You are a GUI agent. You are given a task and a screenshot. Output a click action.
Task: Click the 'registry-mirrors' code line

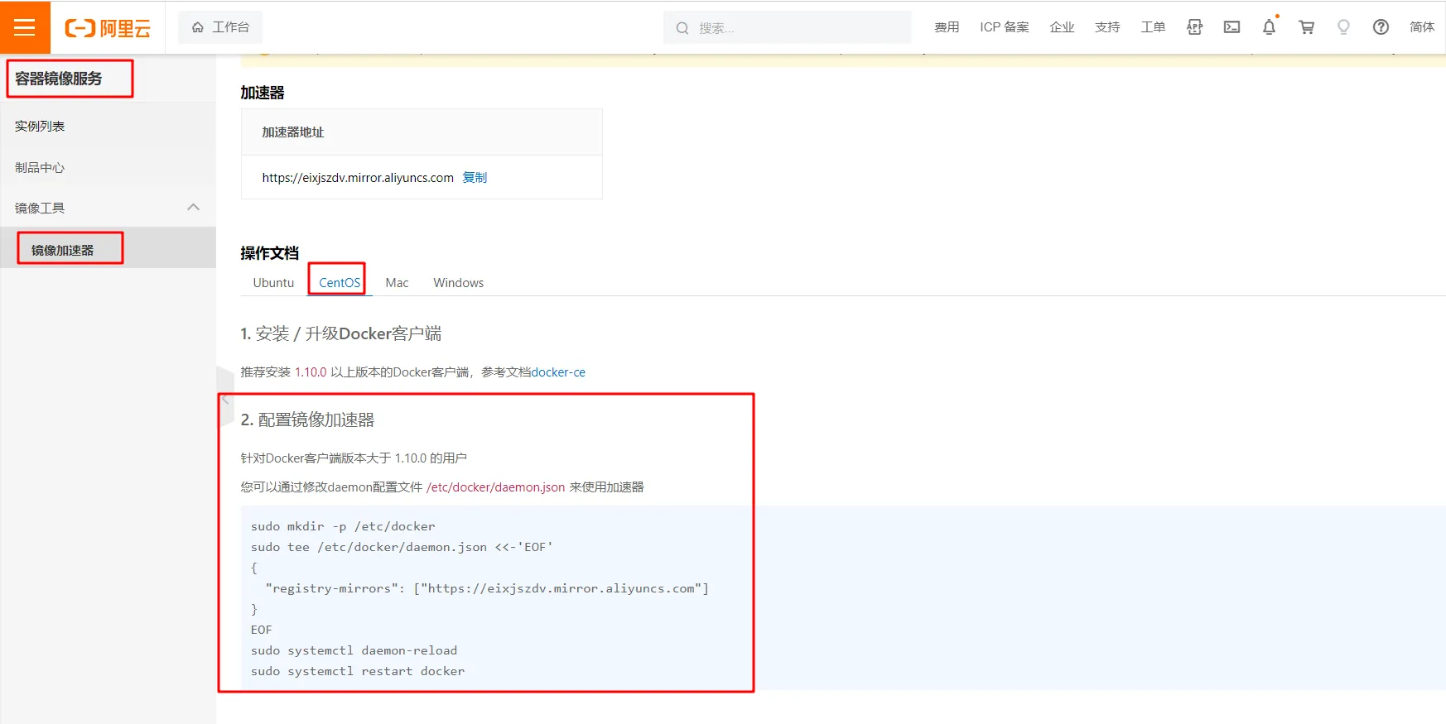(x=487, y=588)
